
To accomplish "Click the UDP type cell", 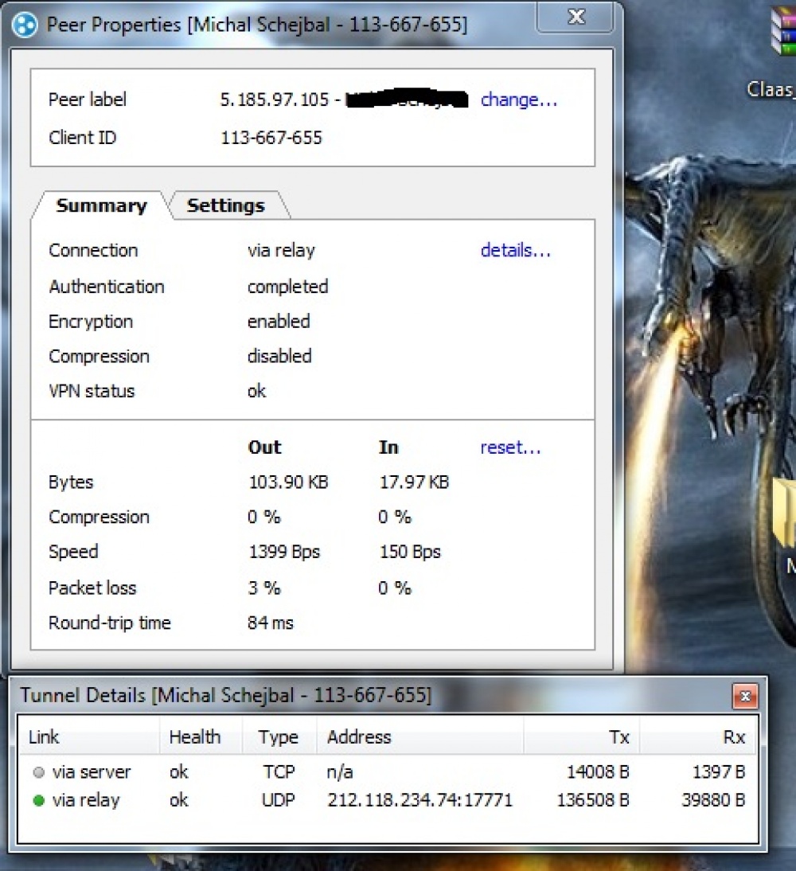I will point(279,800).
